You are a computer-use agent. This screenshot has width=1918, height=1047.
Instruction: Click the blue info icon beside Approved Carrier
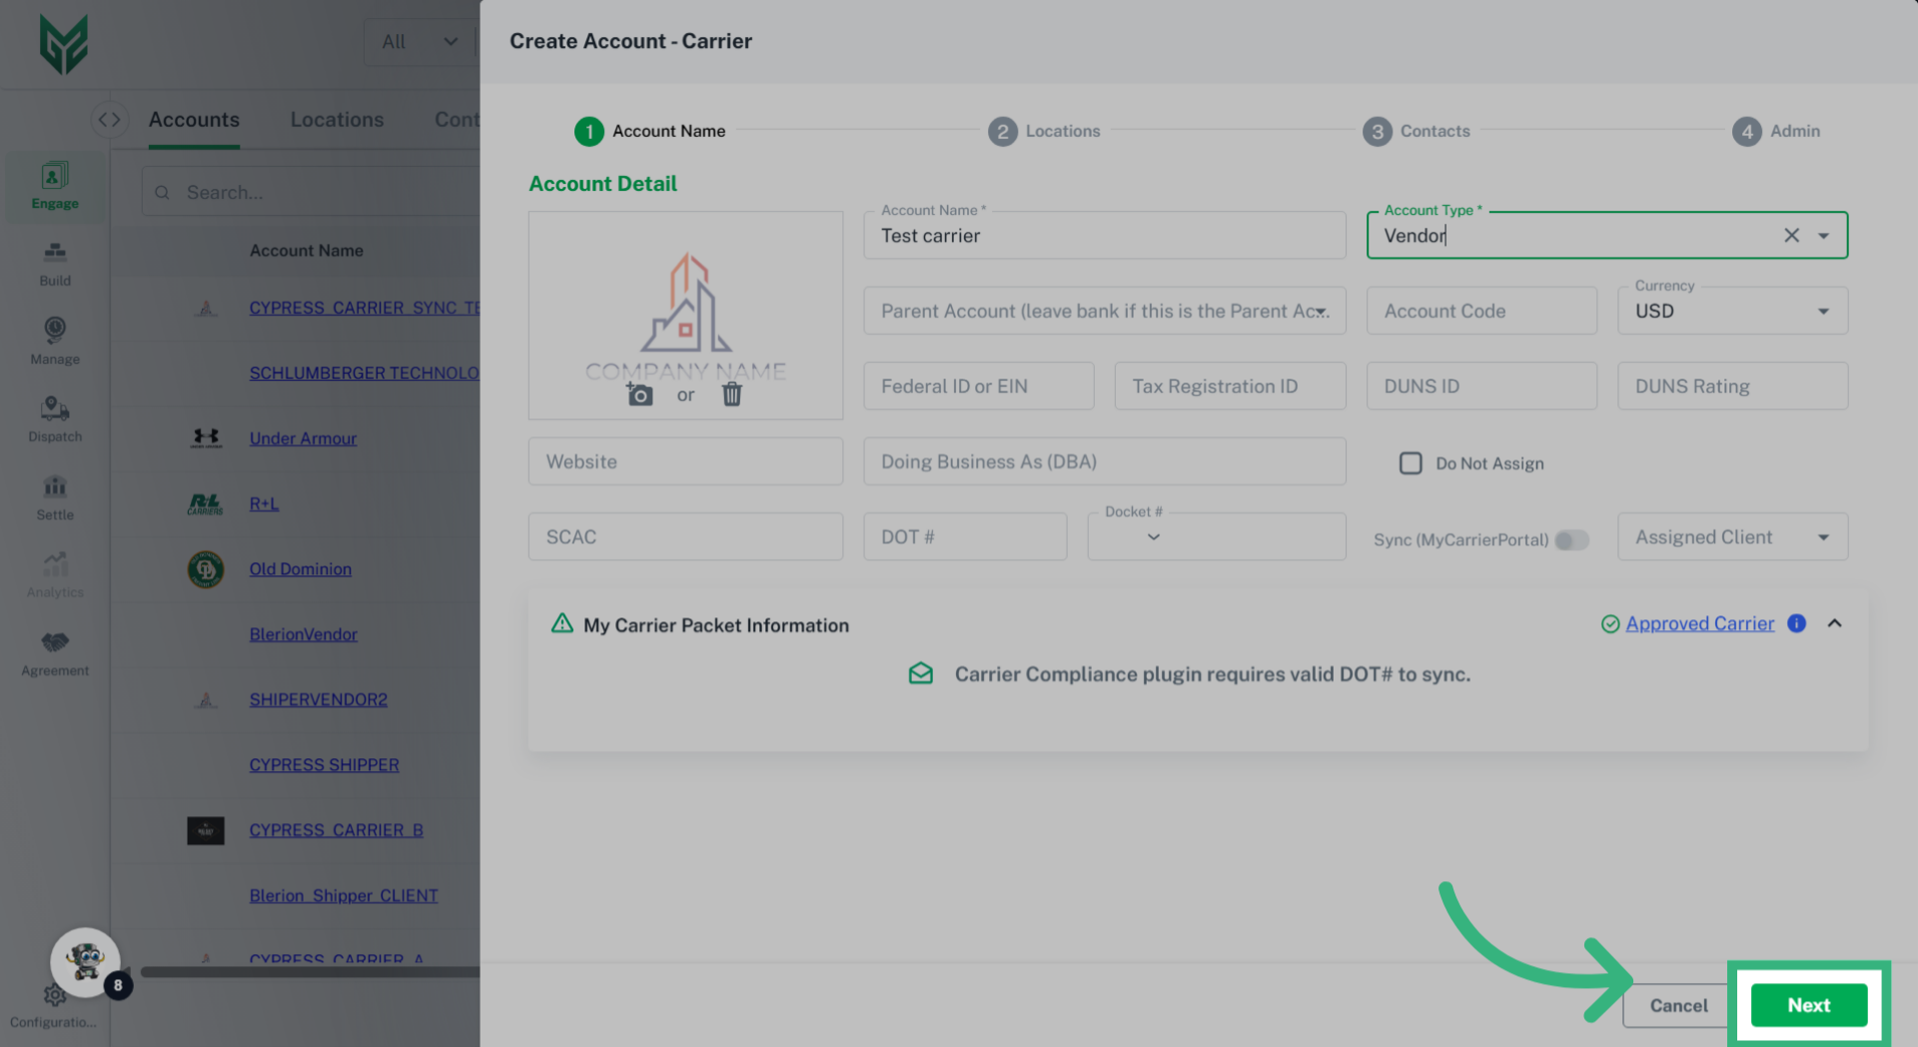tap(1796, 623)
